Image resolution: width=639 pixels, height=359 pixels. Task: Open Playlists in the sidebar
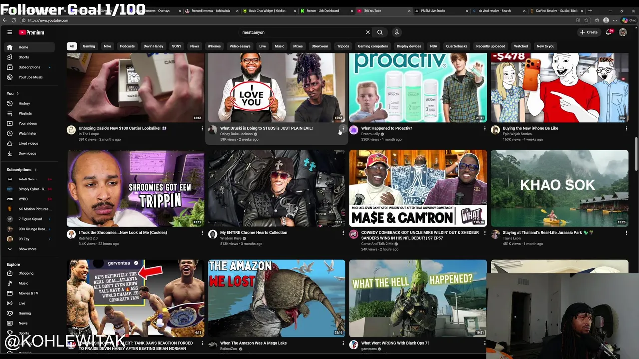[30, 113]
